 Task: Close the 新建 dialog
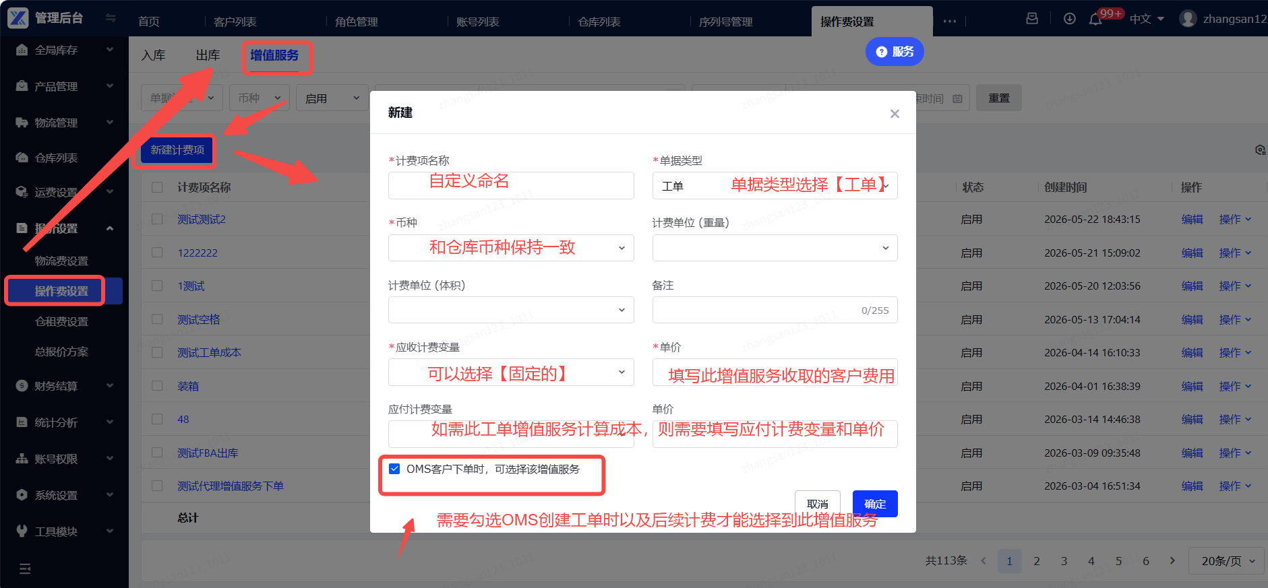(895, 114)
